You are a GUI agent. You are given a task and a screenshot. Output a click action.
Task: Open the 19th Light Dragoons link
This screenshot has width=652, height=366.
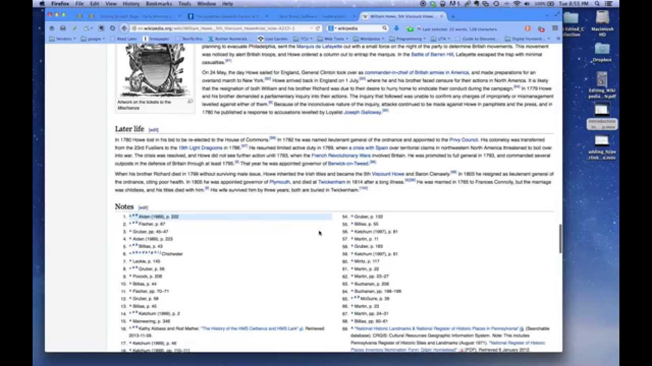(200, 148)
